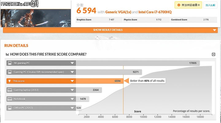221x123 pixels.
Task: Click the 1479 bar value
Action: click(83, 99)
